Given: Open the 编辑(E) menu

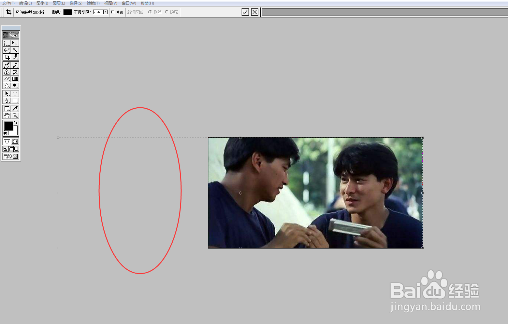Looking at the screenshot, I should [25, 3].
